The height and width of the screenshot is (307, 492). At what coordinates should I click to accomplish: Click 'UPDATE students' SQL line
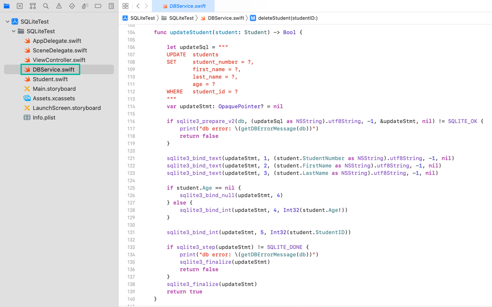point(192,55)
